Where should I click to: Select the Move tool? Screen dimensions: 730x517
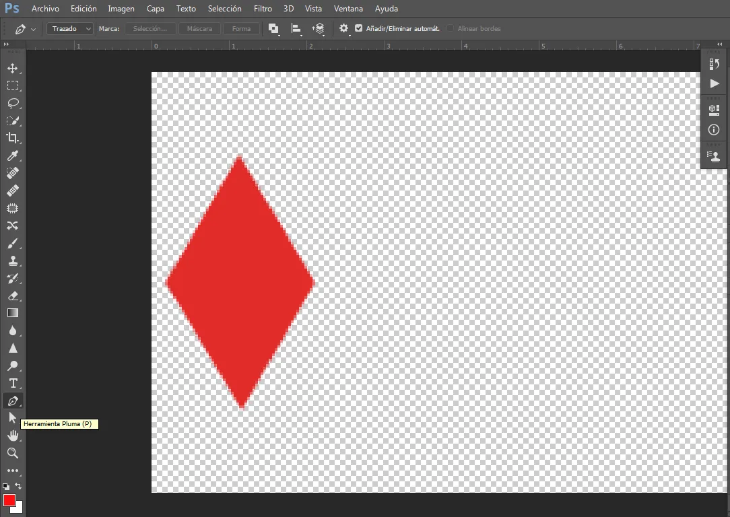pyautogui.click(x=13, y=69)
